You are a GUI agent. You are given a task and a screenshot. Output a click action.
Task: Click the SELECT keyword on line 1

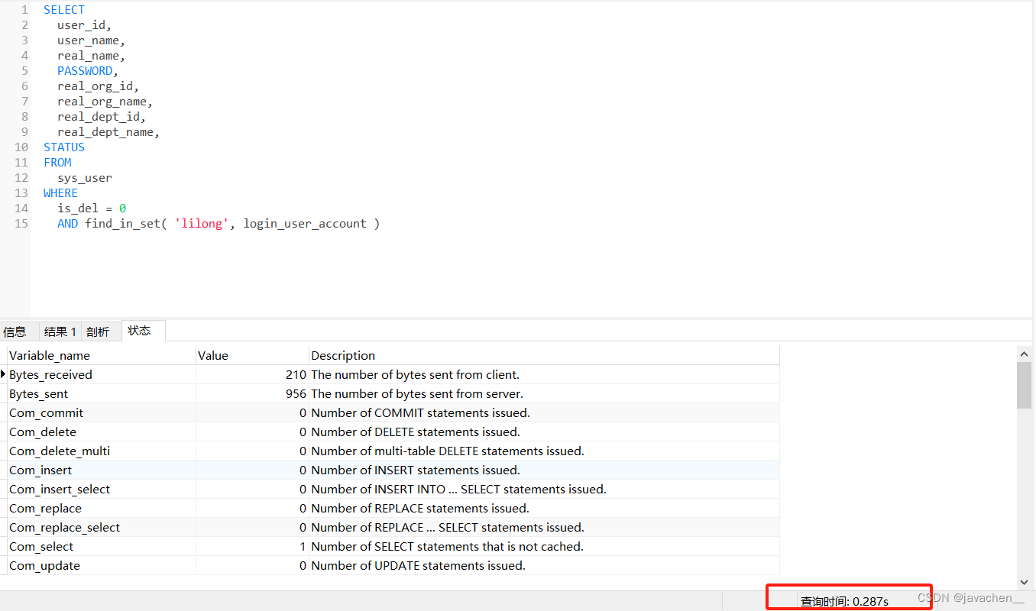63,9
